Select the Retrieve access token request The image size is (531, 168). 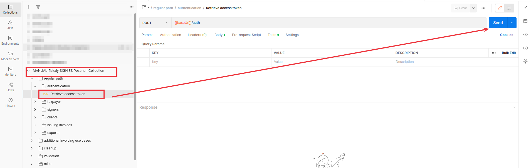coord(68,94)
